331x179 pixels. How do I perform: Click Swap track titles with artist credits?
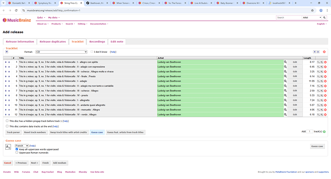coord(69,132)
